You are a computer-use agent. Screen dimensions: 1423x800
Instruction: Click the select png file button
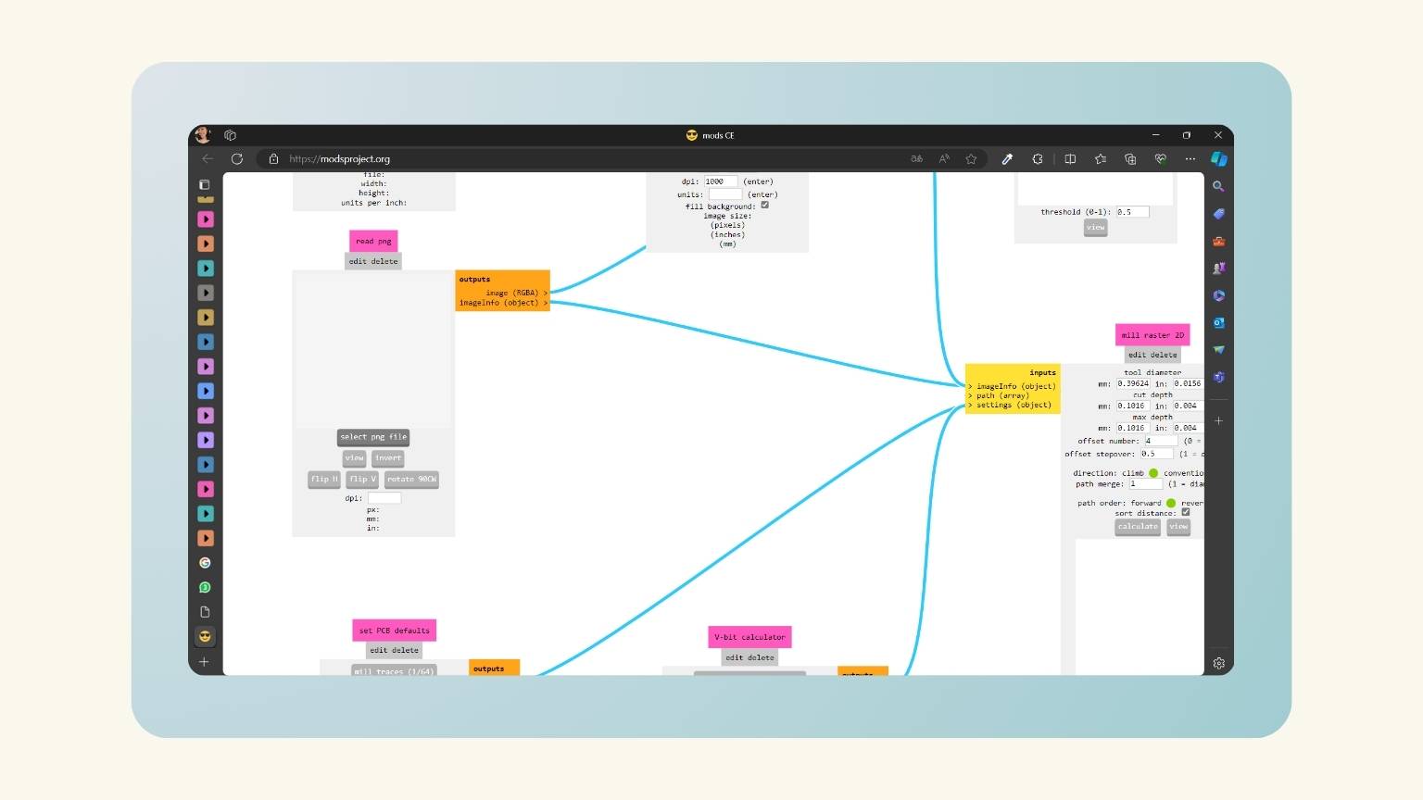[373, 437]
